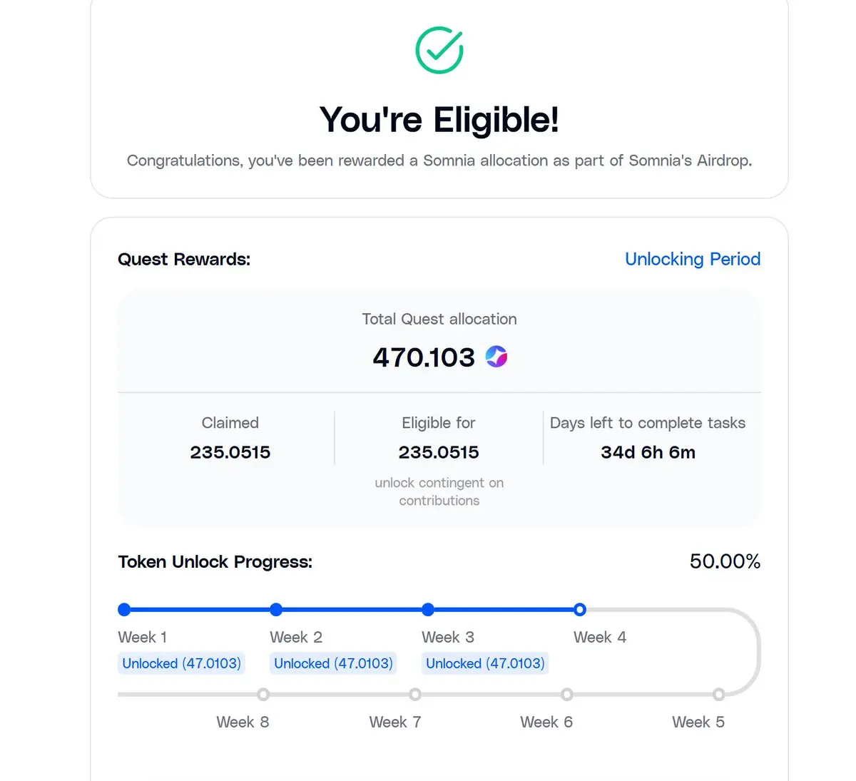The height and width of the screenshot is (781, 856).
Task: Click the 470.103 total allocation amount
Action: coord(424,357)
